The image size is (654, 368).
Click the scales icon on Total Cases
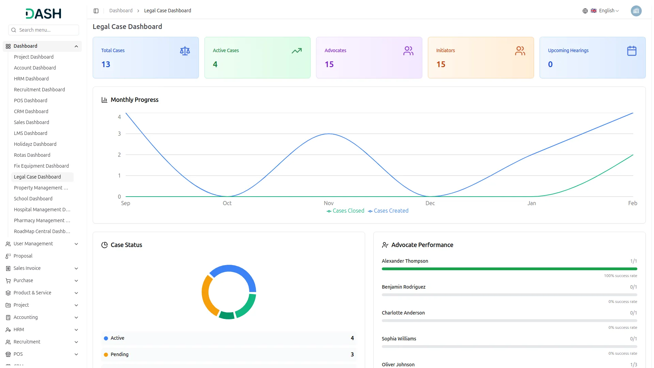coord(185,51)
